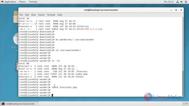Image resolution: width=189 pixels, height=106 pixels.
Task: Click the file size '71497' value
Action: 53,74
